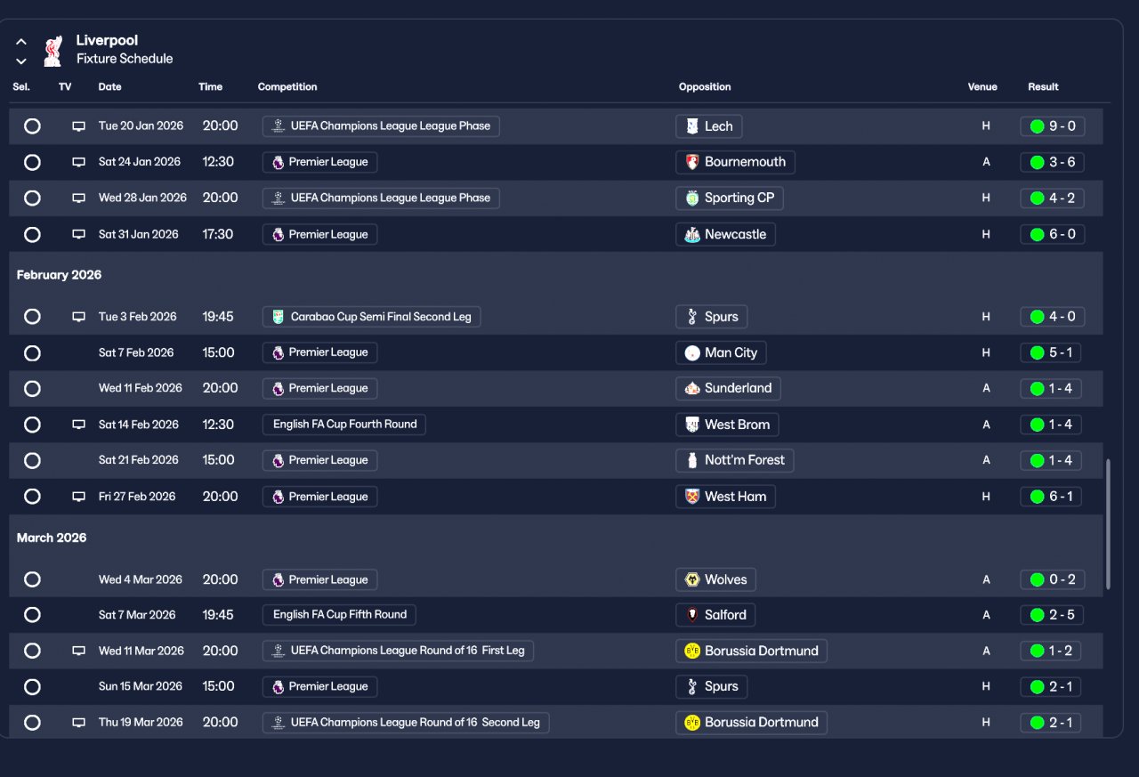Image resolution: width=1139 pixels, height=777 pixels.
Task: Click the TV icon on the Bournemouth fixture row
Action: click(x=79, y=162)
